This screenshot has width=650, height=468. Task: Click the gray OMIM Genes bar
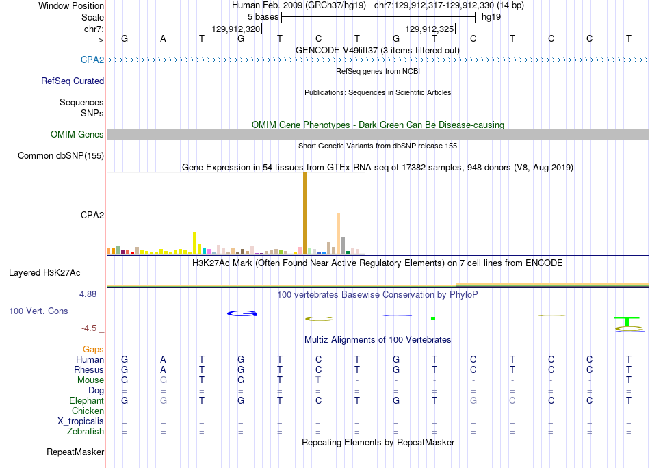[x=378, y=134]
